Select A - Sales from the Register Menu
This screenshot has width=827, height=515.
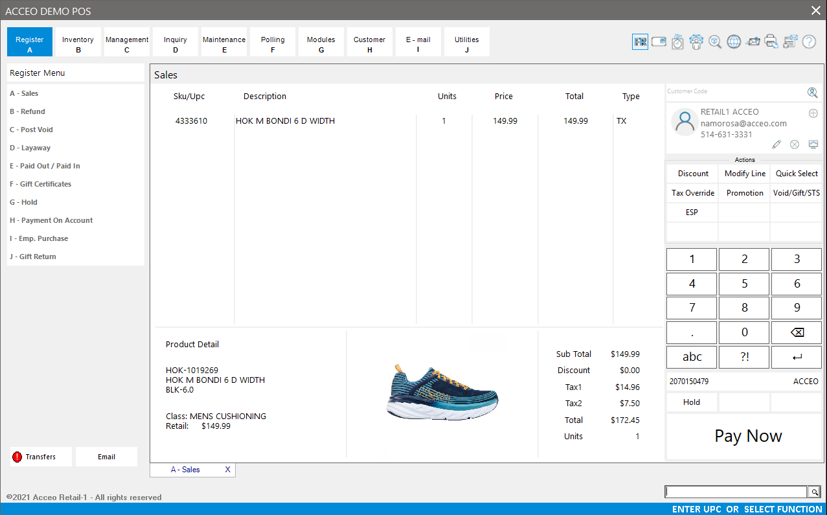click(x=25, y=93)
